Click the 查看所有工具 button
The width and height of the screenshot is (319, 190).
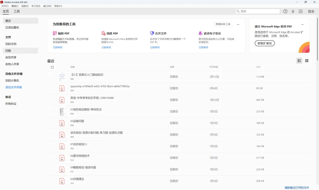point(223,24)
